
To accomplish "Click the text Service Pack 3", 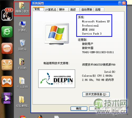I will (x=92, y=34).
